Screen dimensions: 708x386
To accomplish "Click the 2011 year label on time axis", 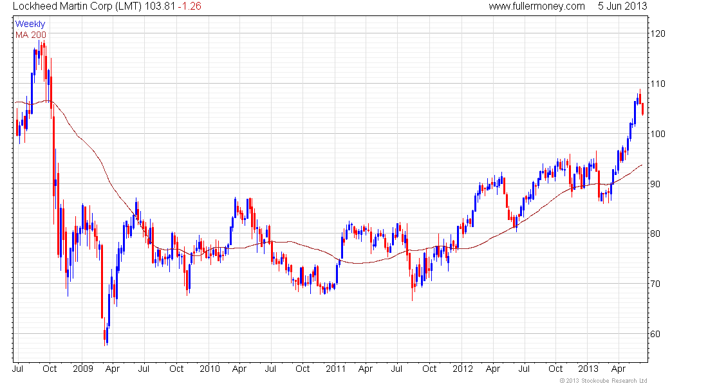I will [335, 369].
